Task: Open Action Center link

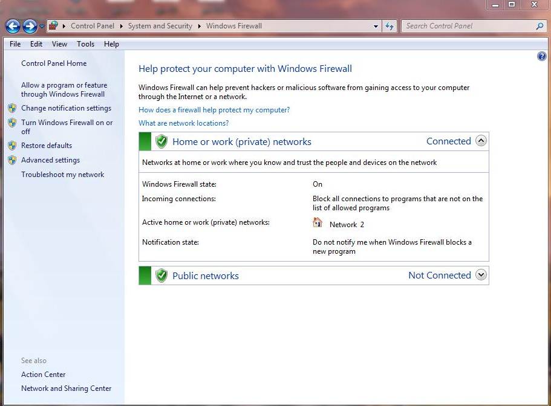Action: point(43,375)
